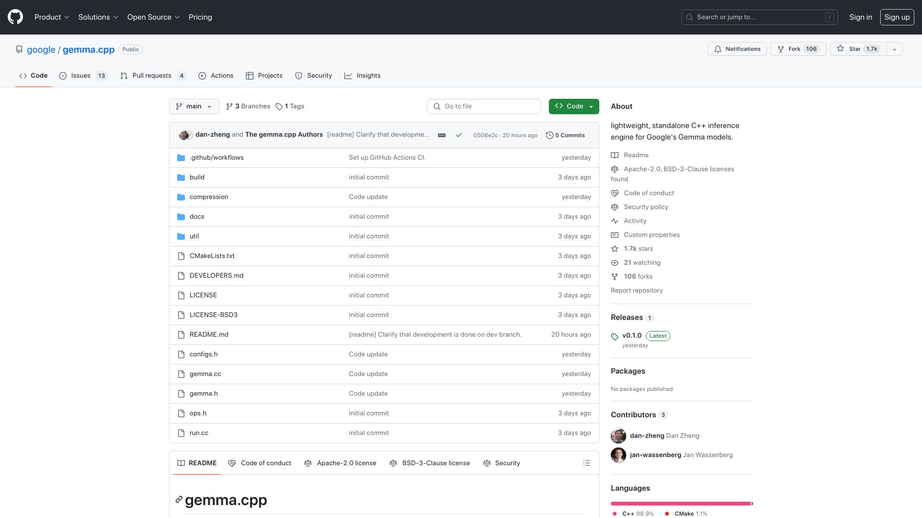Open jan-wassenberg contributor avatar

(619, 455)
